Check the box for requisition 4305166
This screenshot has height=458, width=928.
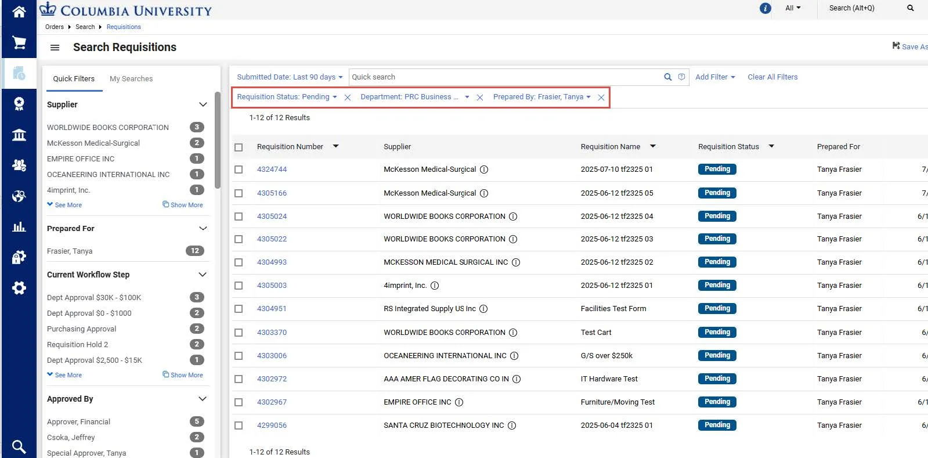[x=239, y=193]
